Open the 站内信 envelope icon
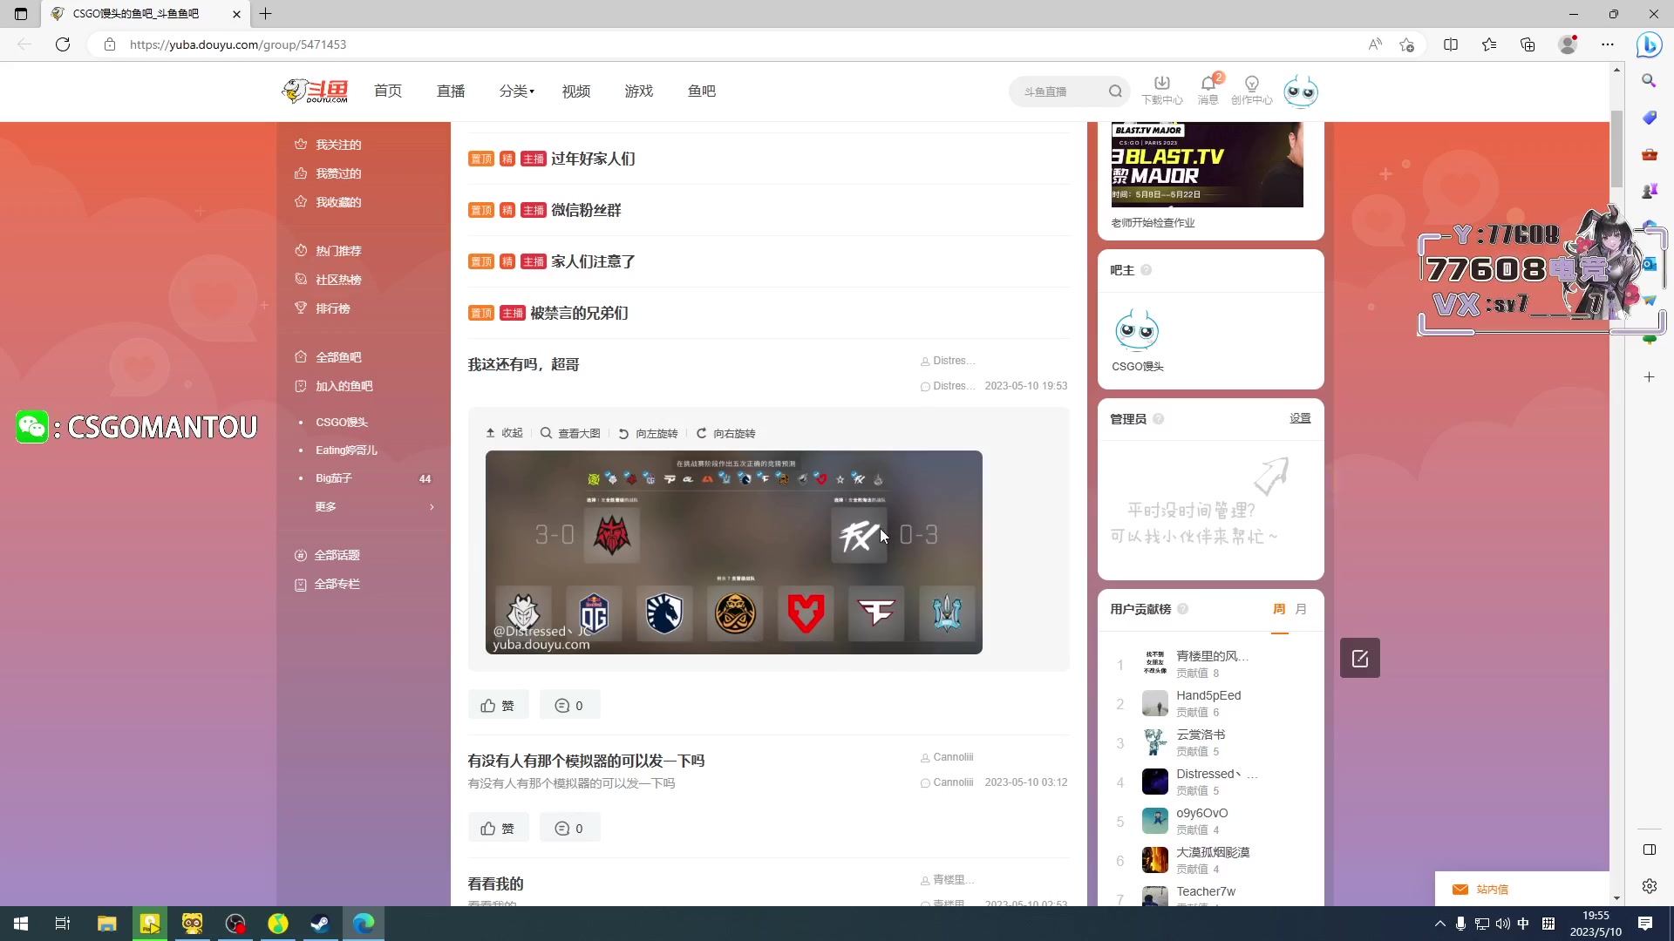 pyautogui.click(x=1460, y=889)
